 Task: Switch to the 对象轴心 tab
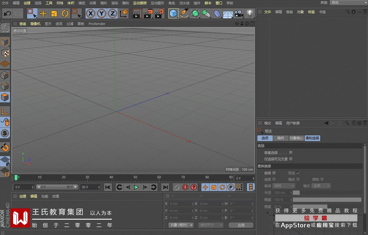[296, 138]
